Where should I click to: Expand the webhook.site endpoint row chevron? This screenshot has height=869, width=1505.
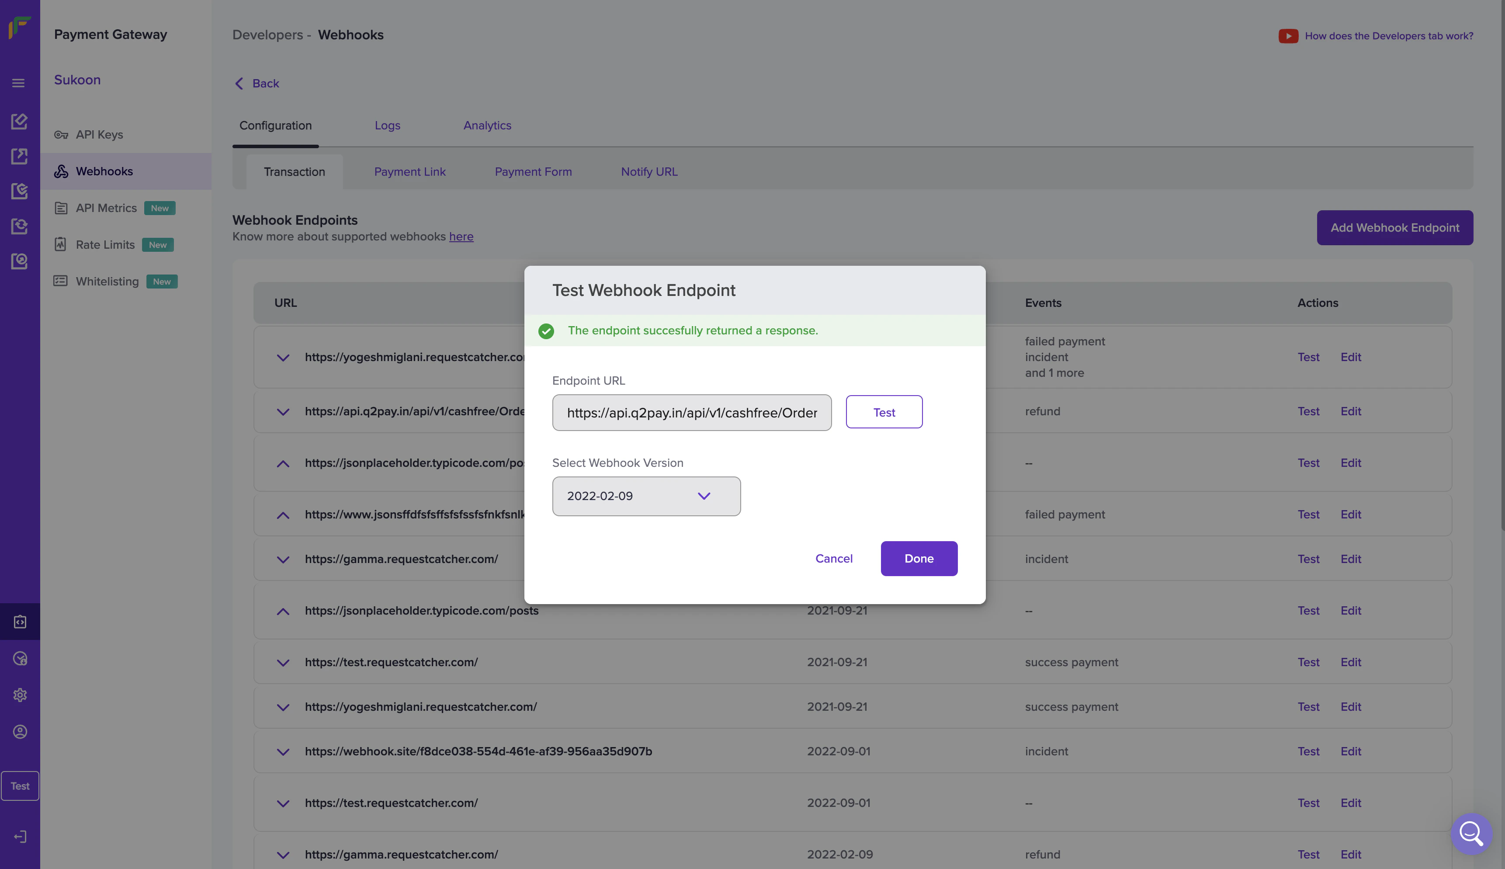coord(283,752)
